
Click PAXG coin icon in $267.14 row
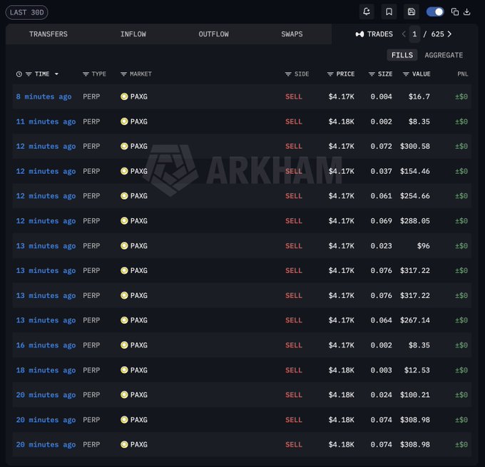[124, 320]
